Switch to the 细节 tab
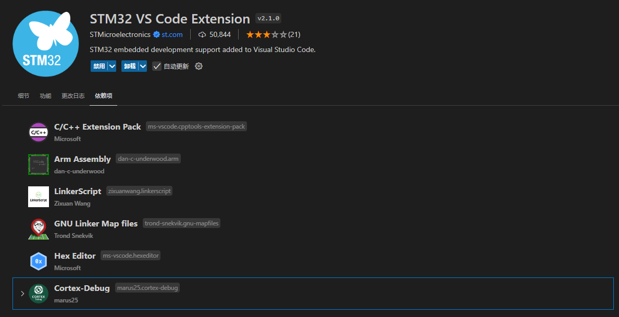Screen dimensions: 619x317 pos(23,96)
